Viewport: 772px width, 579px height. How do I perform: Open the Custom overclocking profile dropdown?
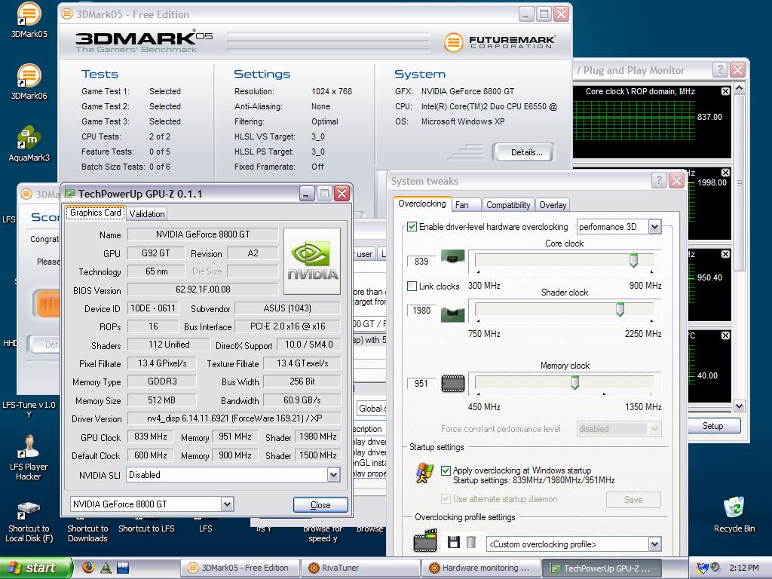654,544
